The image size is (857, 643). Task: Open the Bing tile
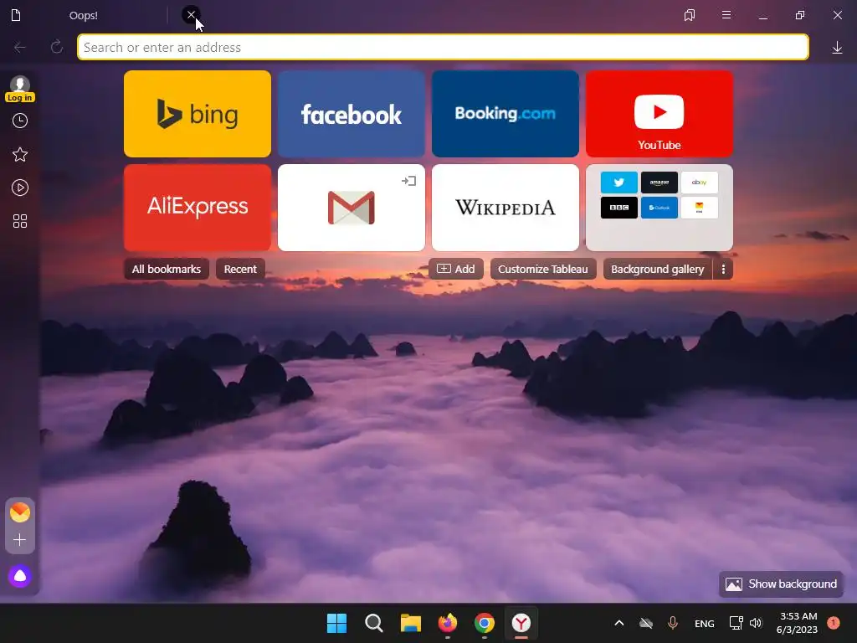tap(198, 114)
